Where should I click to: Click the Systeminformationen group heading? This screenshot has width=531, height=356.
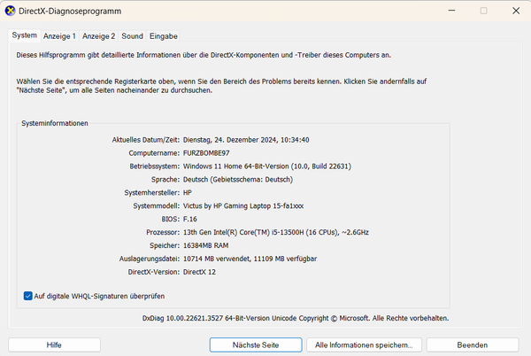point(55,123)
